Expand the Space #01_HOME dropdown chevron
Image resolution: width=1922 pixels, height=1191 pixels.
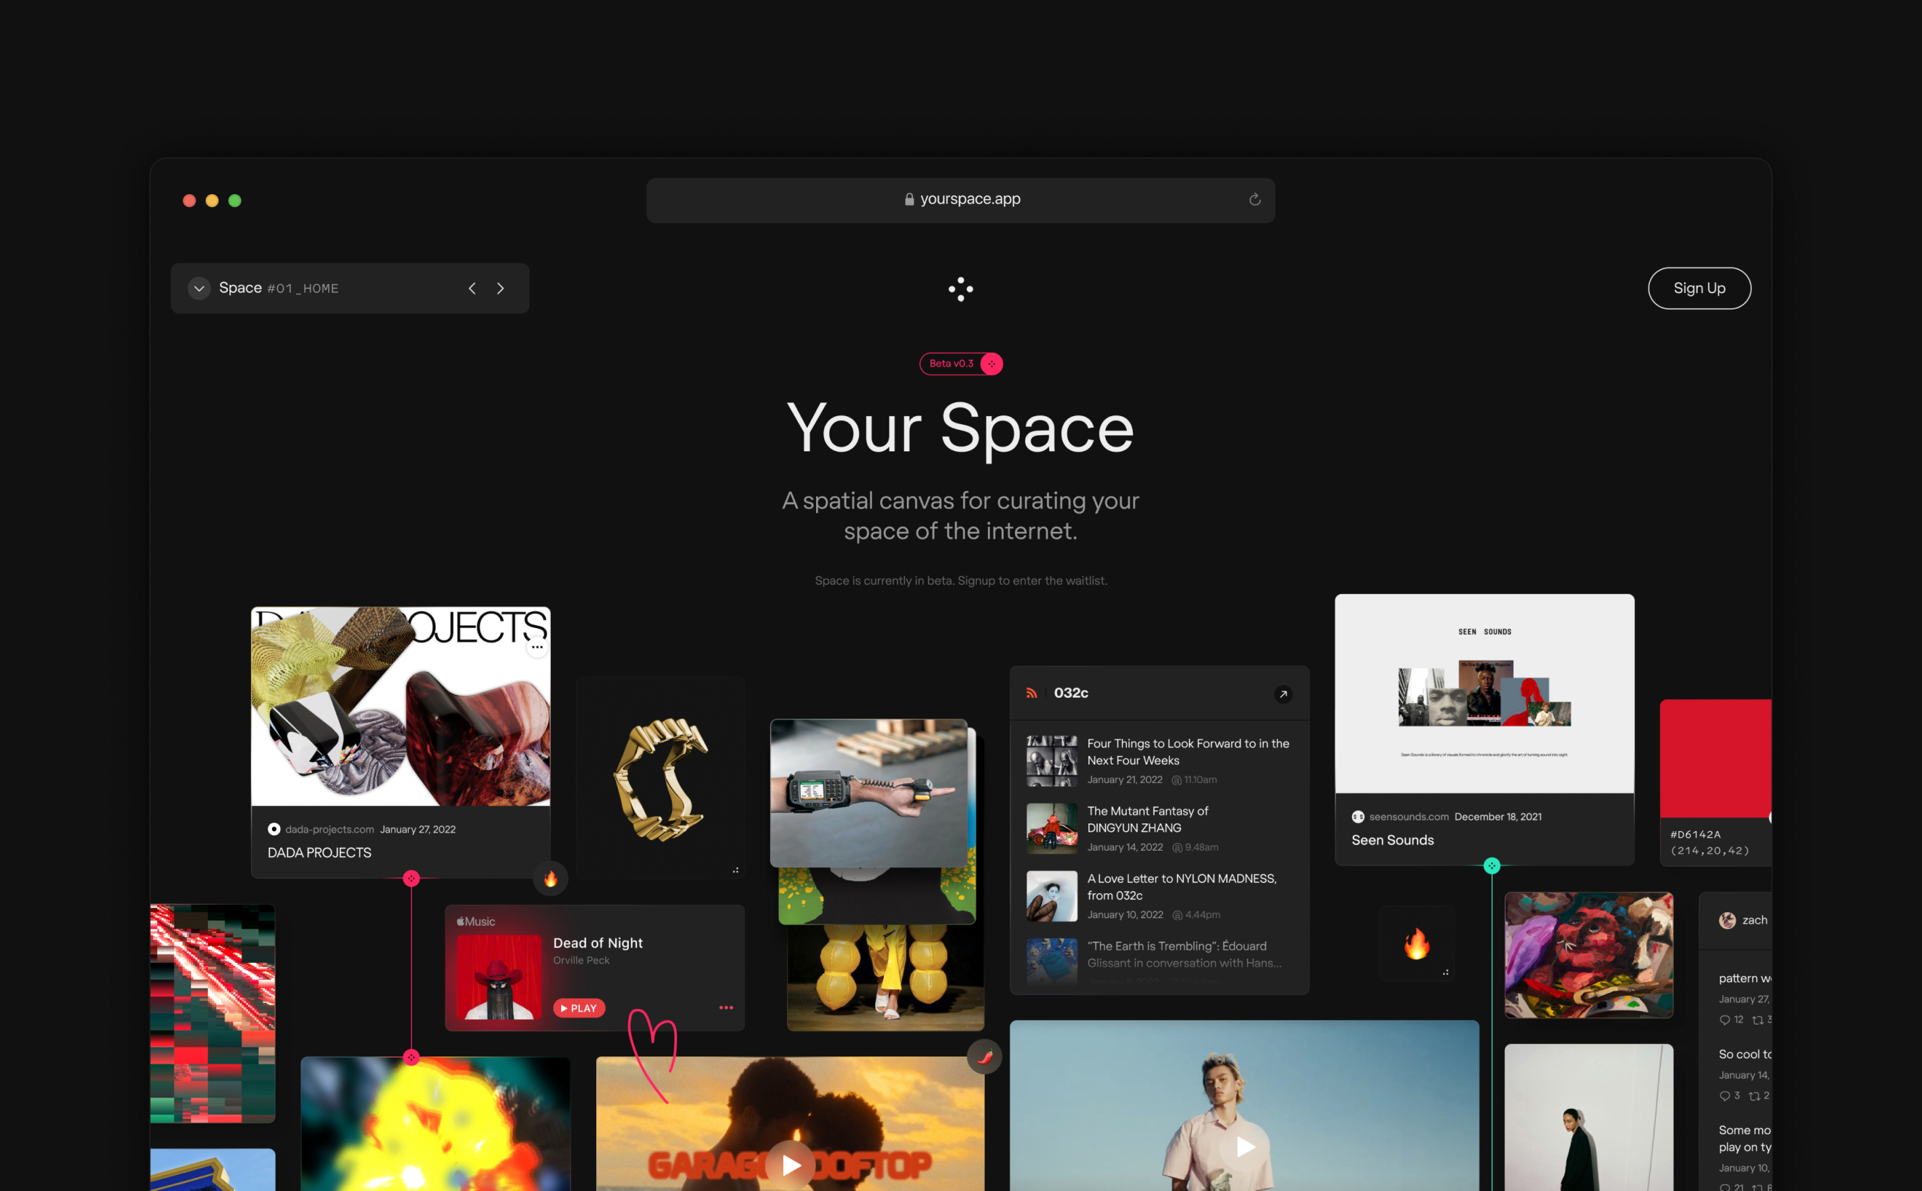click(x=199, y=288)
